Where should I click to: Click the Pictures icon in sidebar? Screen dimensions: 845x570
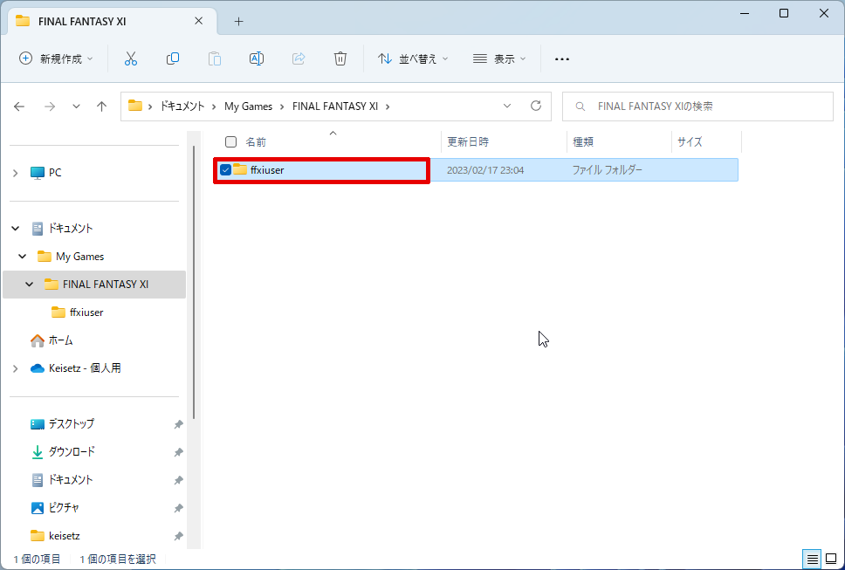(x=38, y=508)
